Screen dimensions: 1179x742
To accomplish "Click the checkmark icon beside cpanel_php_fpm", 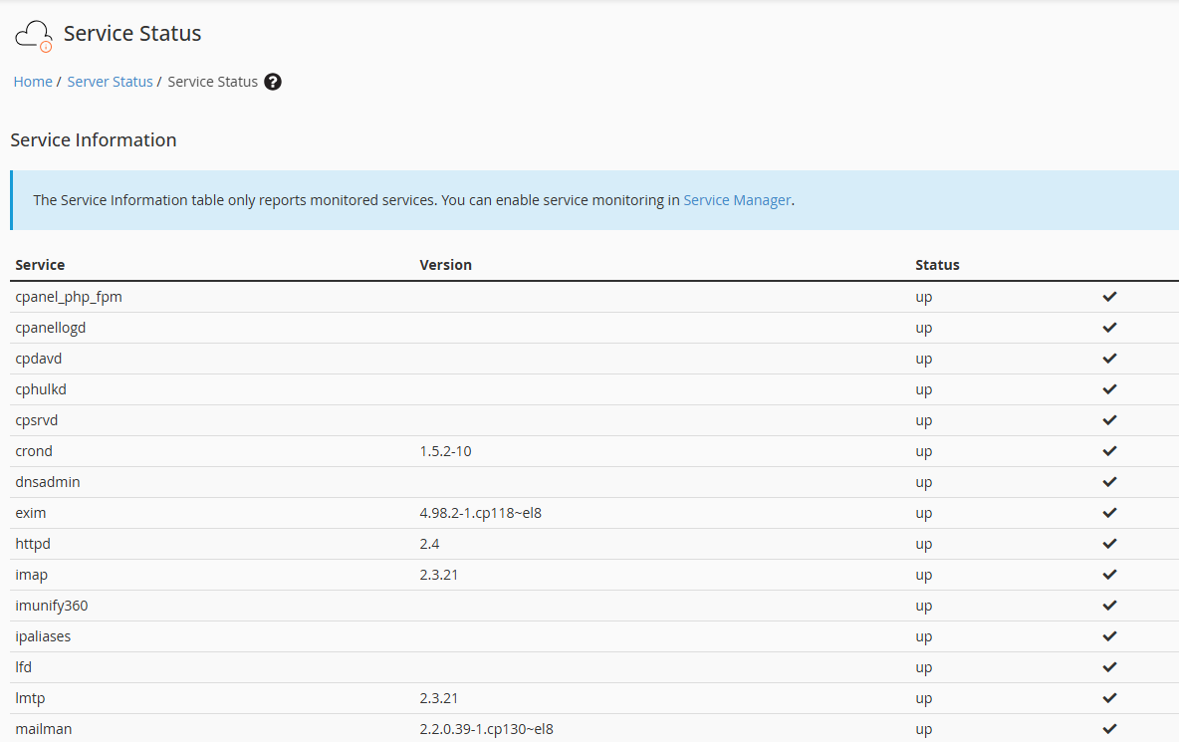I will [1109, 296].
